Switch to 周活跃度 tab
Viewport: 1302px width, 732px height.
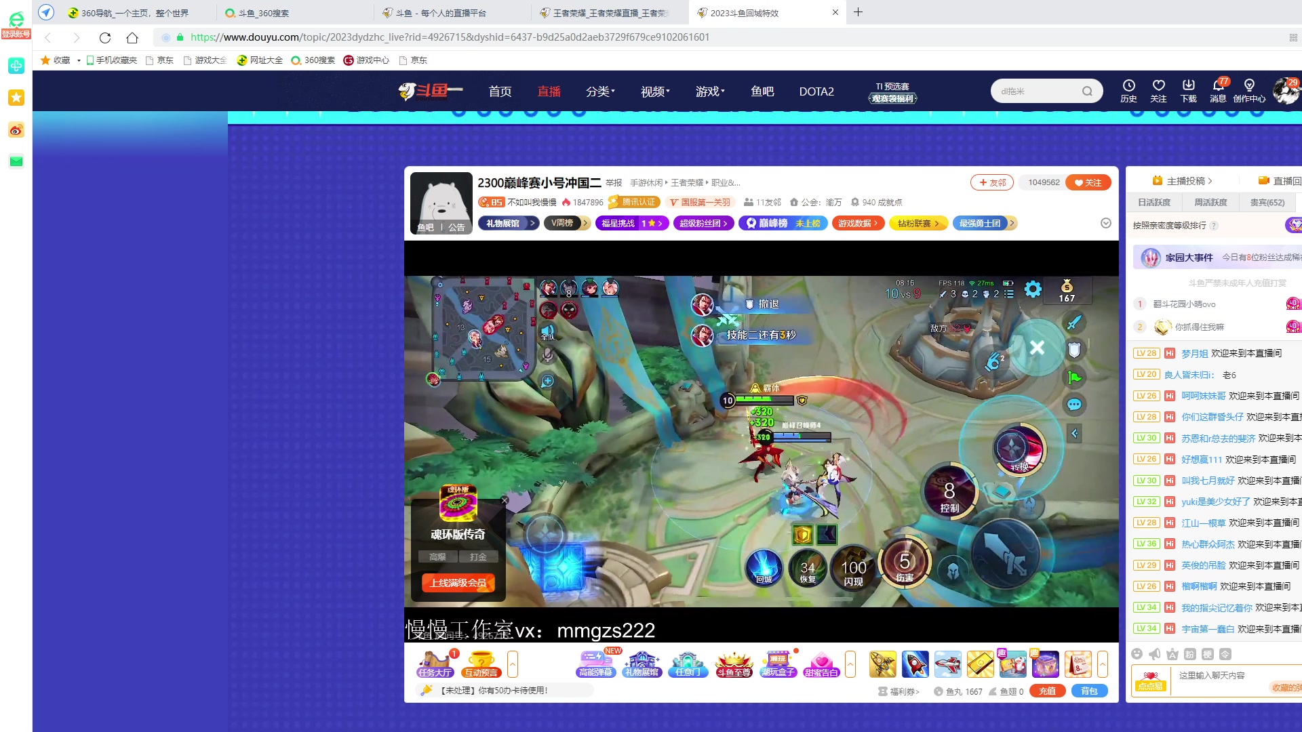pos(1210,202)
